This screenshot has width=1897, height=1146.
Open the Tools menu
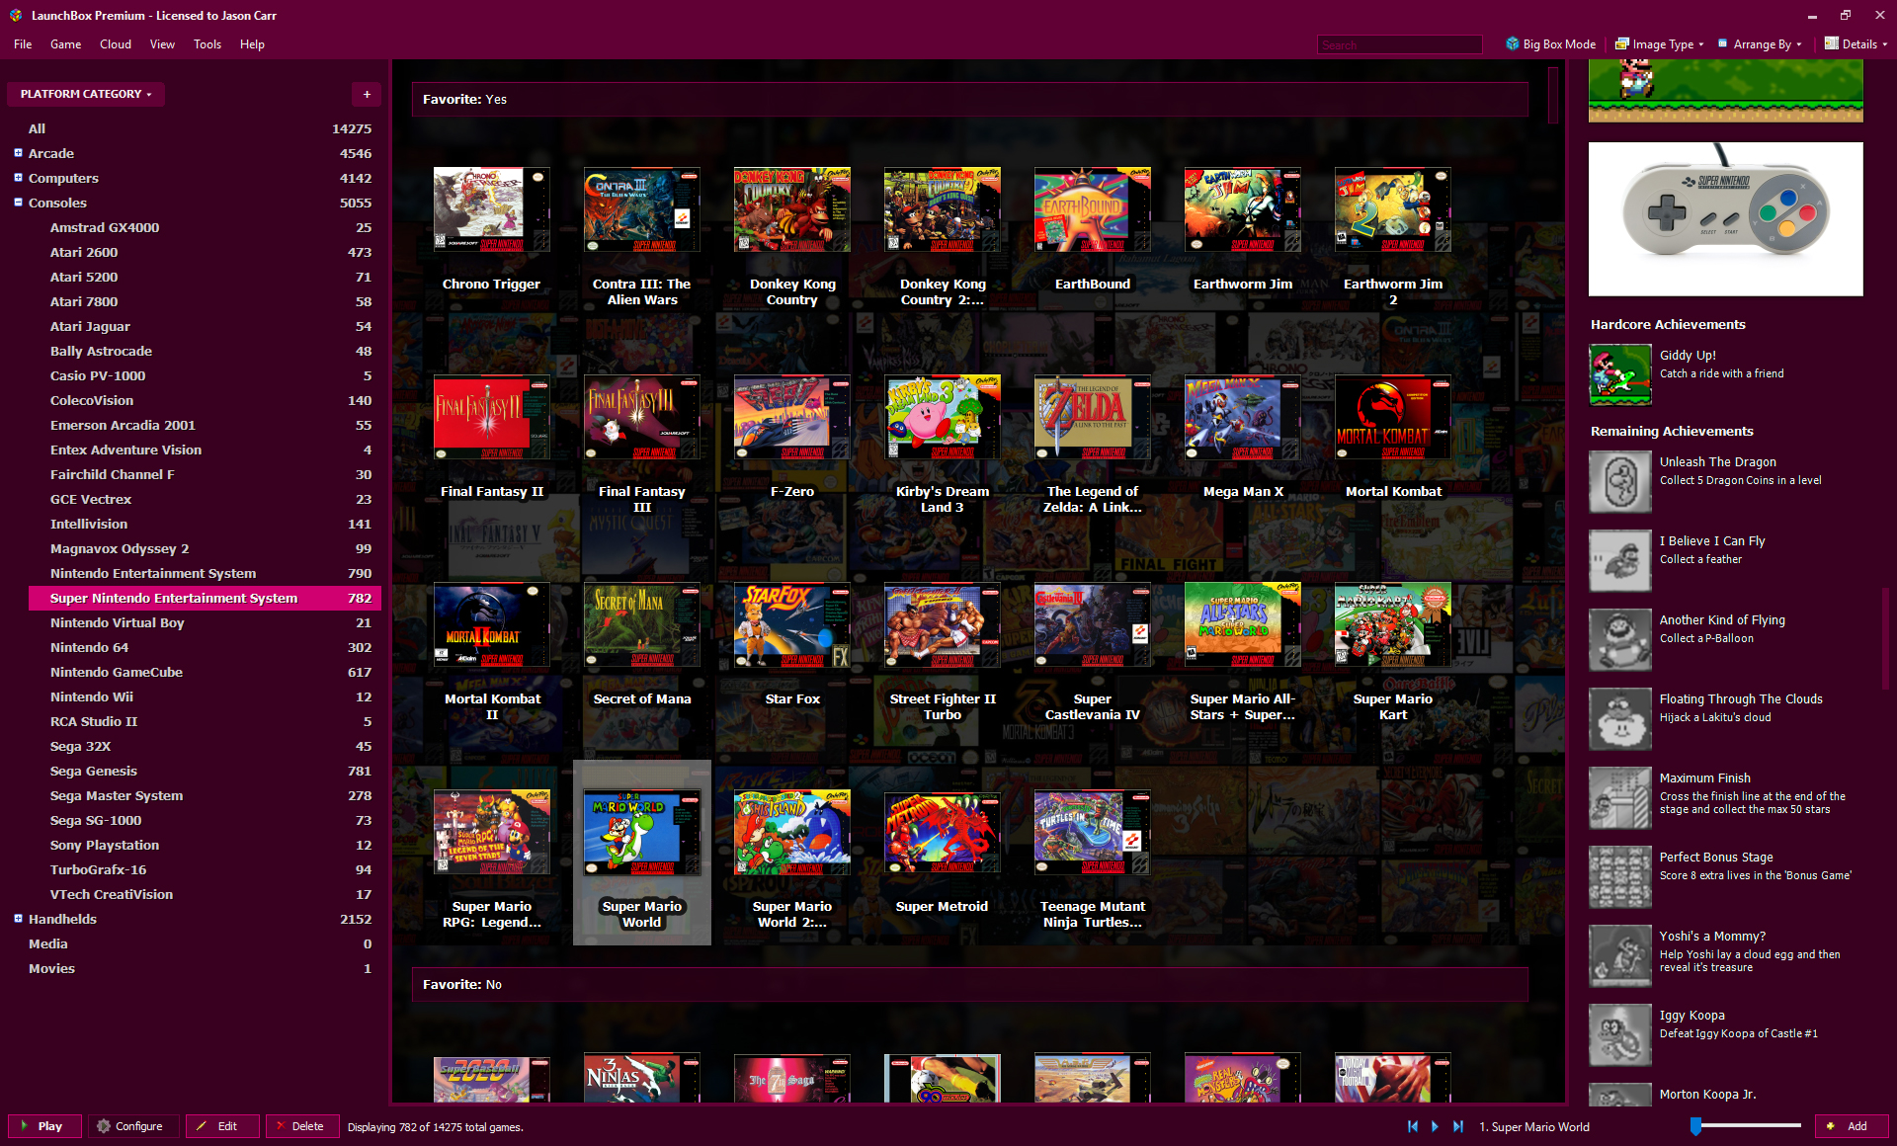(x=207, y=44)
